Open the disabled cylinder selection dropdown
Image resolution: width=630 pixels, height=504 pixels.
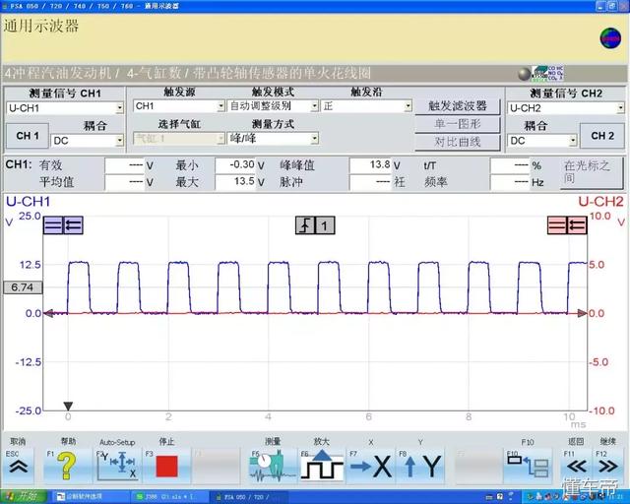pyautogui.click(x=179, y=139)
